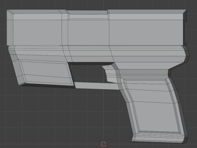
Task: Click the red-white 3D cursor circle
Action: 103,144
